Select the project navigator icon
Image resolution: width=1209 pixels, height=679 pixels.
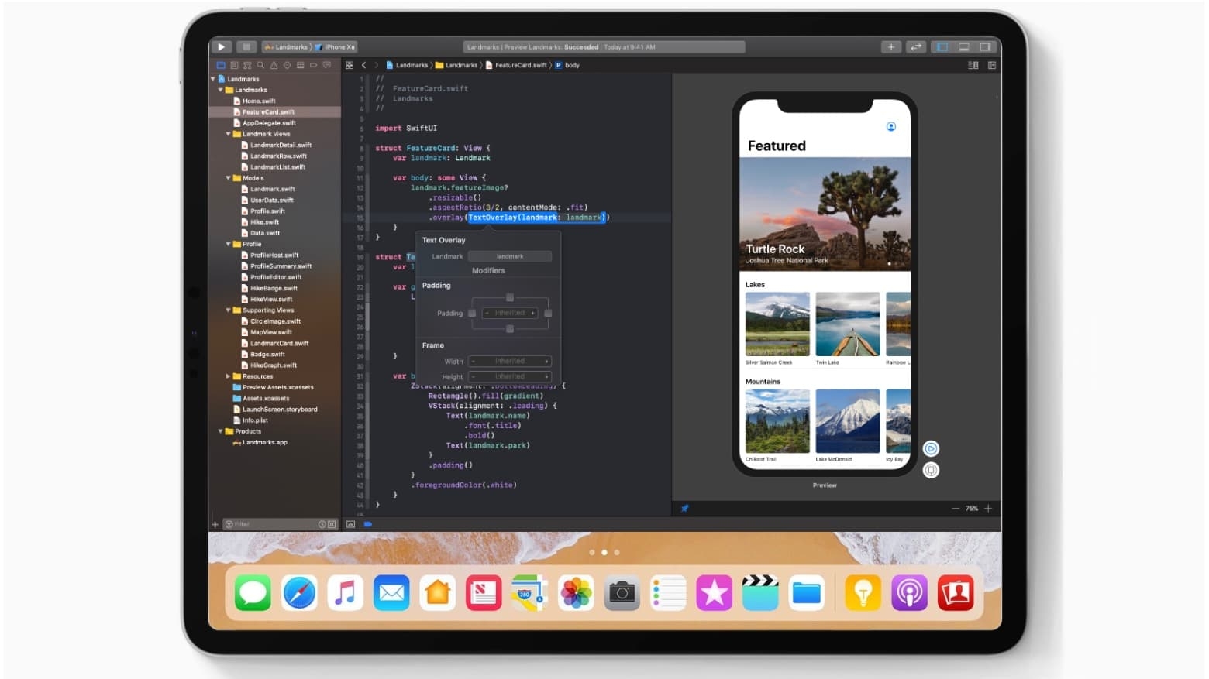coord(220,65)
